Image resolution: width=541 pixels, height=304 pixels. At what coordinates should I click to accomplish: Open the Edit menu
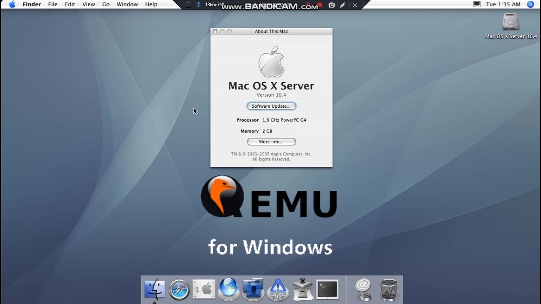(x=70, y=4)
